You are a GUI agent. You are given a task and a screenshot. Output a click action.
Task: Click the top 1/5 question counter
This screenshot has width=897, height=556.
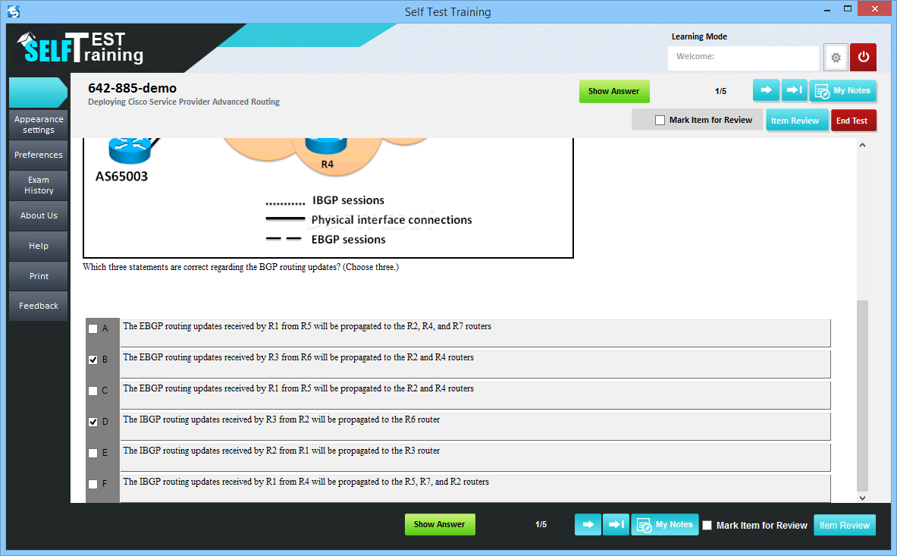721,91
